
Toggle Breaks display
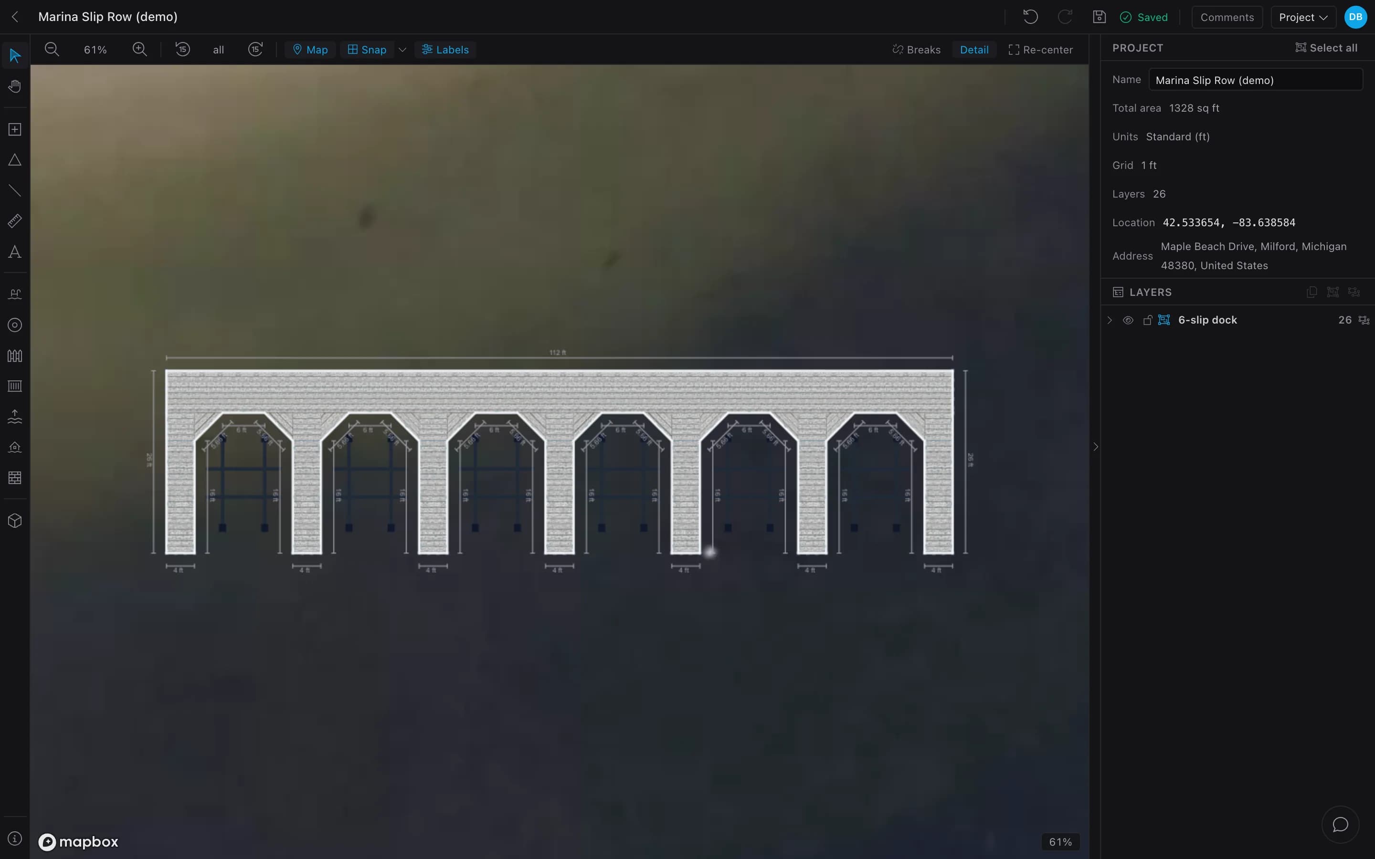click(917, 50)
